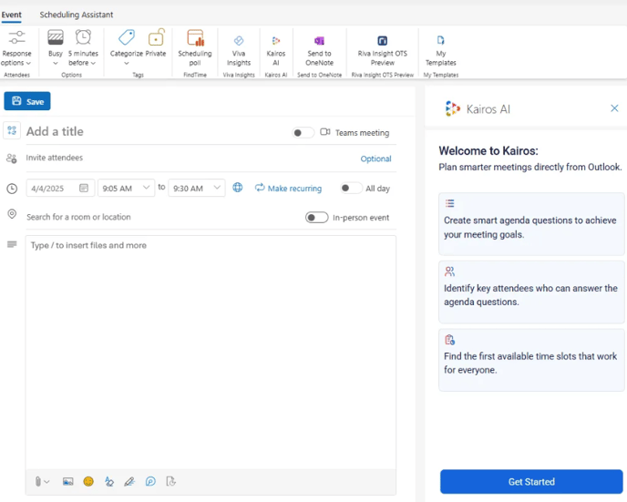Open Riva Insight OTS Preview

(382, 51)
